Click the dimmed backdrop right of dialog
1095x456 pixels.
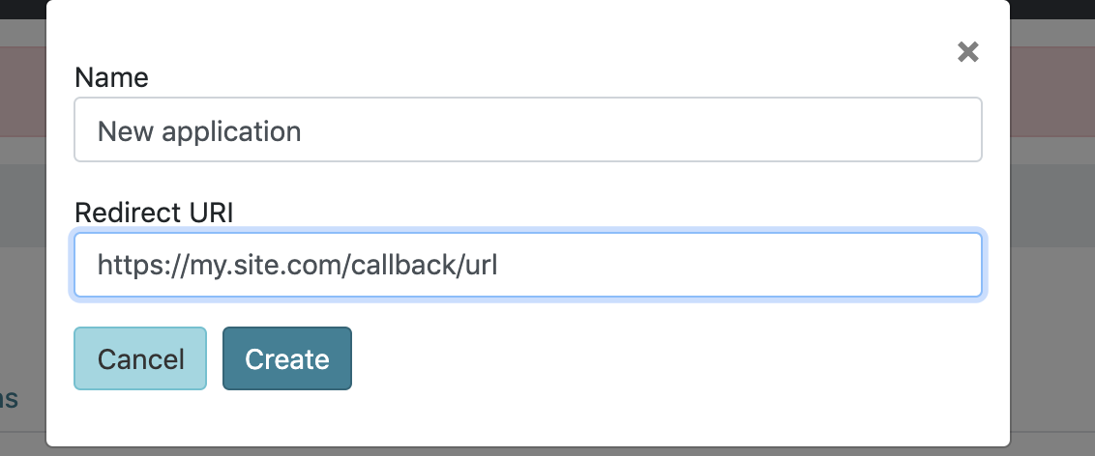pyautogui.click(x=1052, y=290)
